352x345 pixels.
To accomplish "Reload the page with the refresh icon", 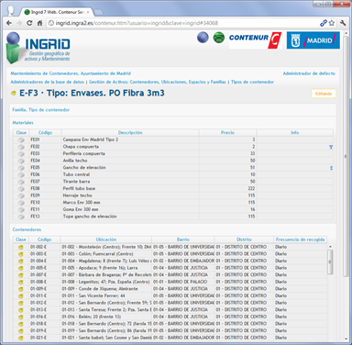I will 29,23.
